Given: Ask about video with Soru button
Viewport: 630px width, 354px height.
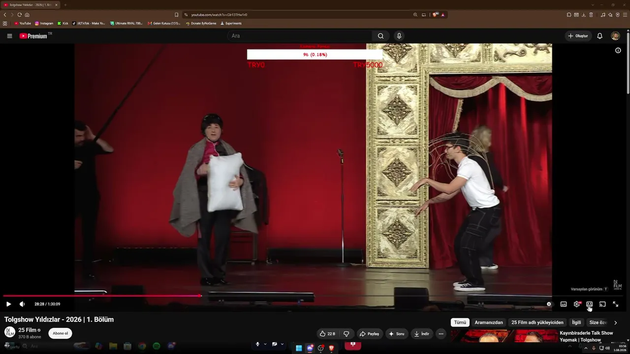Looking at the screenshot, I should coord(397,334).
